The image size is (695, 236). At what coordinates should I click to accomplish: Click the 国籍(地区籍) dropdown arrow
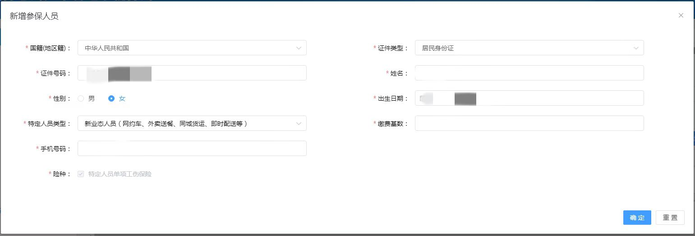pos(299,48)
